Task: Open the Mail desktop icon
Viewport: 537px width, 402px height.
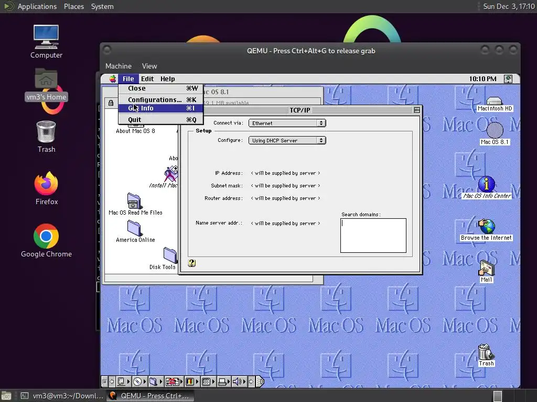Action: [486, 272]
